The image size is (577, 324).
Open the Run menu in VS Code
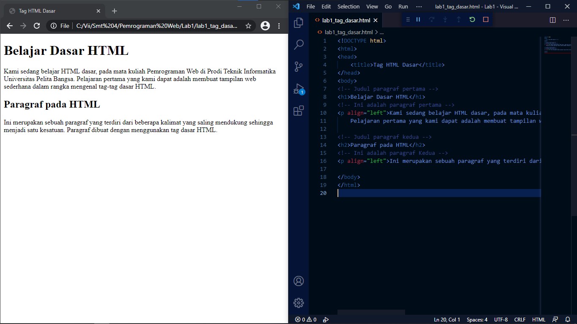(403, 6)
